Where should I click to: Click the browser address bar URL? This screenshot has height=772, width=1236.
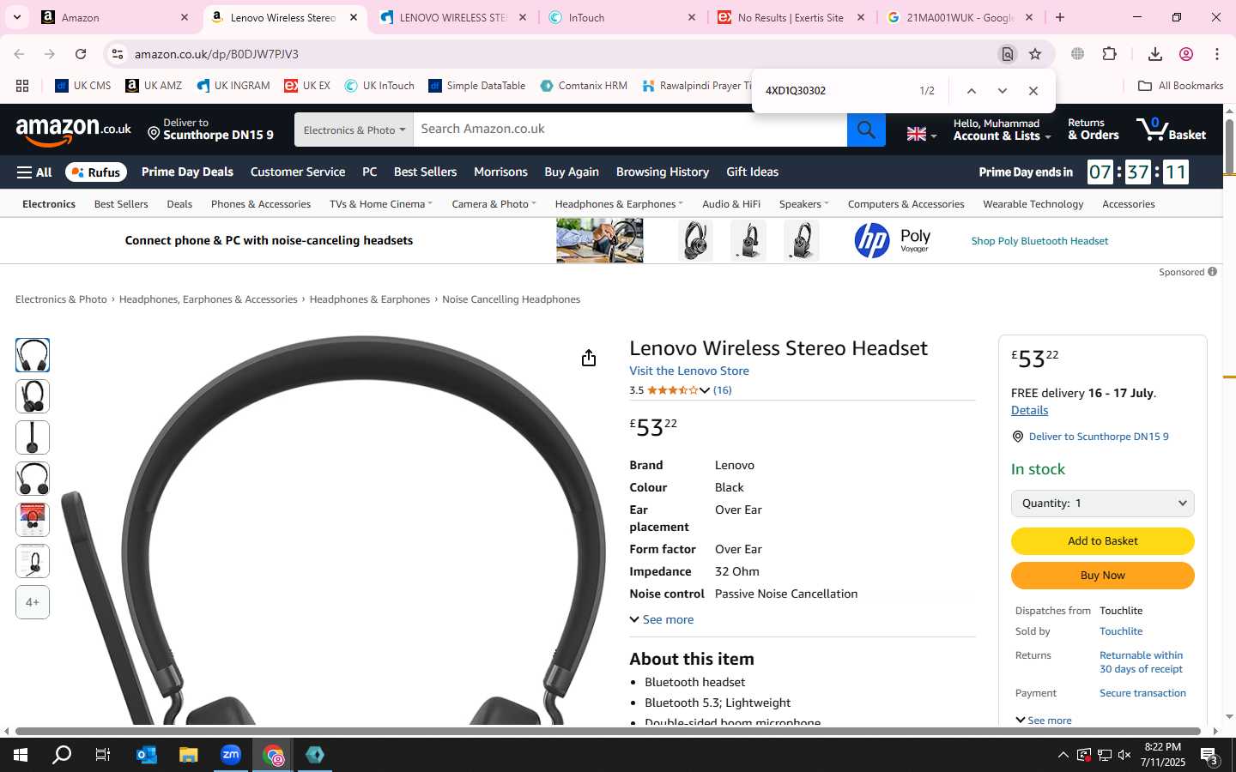216,54
